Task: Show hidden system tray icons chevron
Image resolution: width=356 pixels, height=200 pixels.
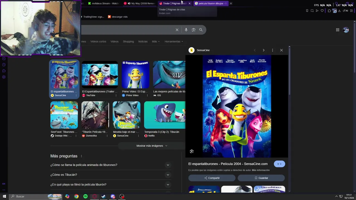Action: [336, 196]
